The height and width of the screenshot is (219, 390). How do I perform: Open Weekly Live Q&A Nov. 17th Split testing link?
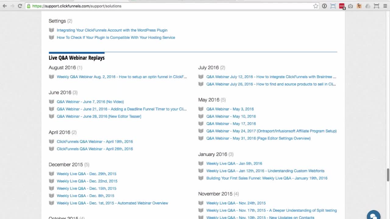(271, 210)
